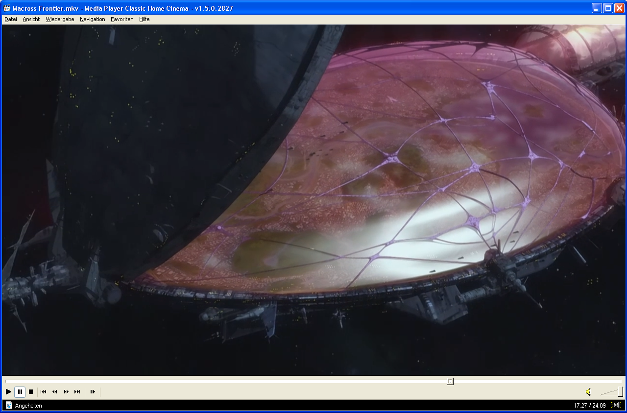
Task: Open the Hilfe menu
Action: click(145, 19)
